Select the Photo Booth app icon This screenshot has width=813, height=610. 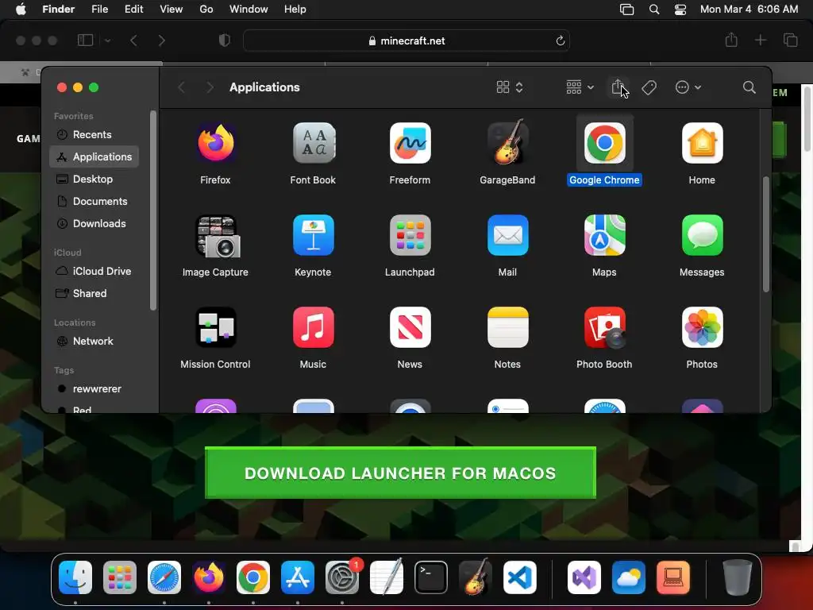(604, 327)
